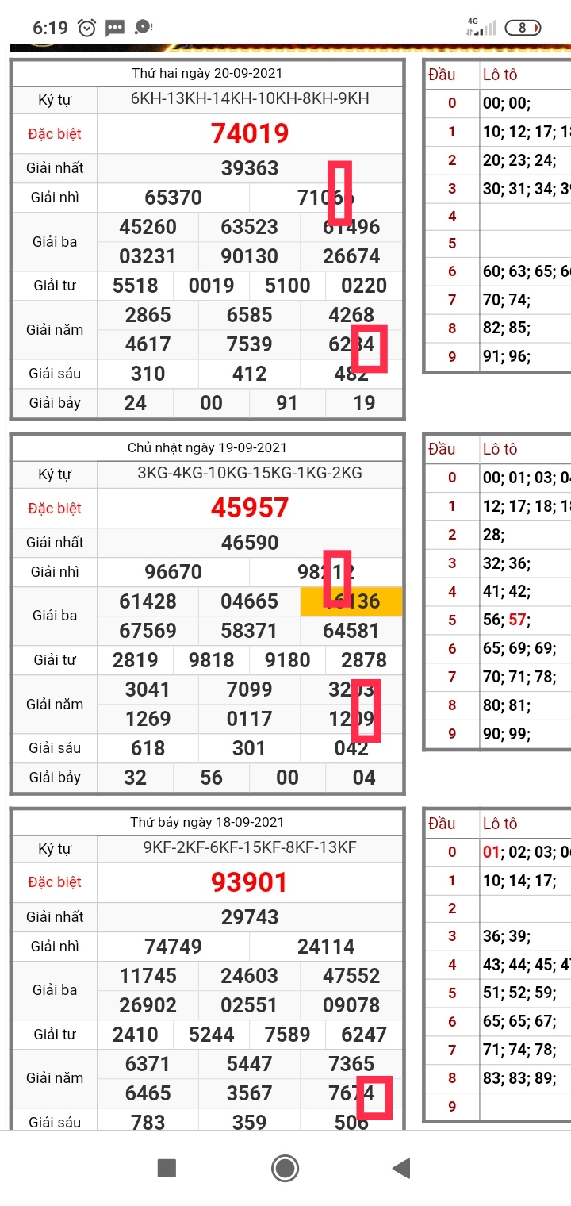Tap fourth prize number 9818

(x=212, y=660)
